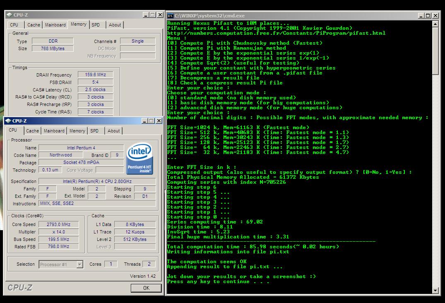This screenshot has height=303, width=445.
Task: Switch to About tab in back CPU-Z window
Action: point(115,25)
